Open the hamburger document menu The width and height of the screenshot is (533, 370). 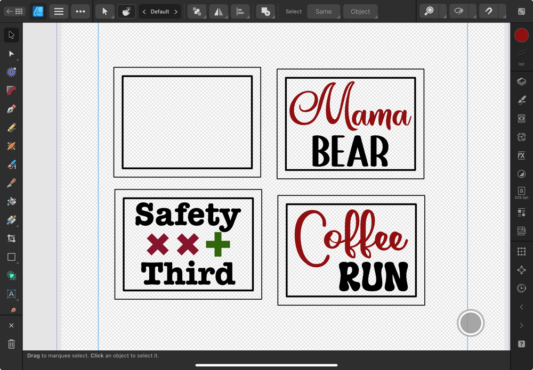pyautogui.click(x=59, y=12)
